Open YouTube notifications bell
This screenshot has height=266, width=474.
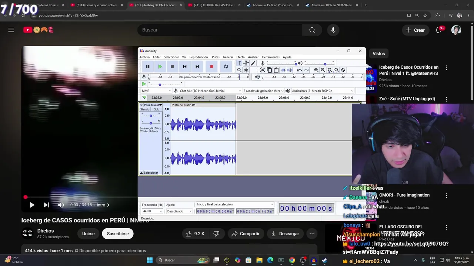(x=438, y=30)
